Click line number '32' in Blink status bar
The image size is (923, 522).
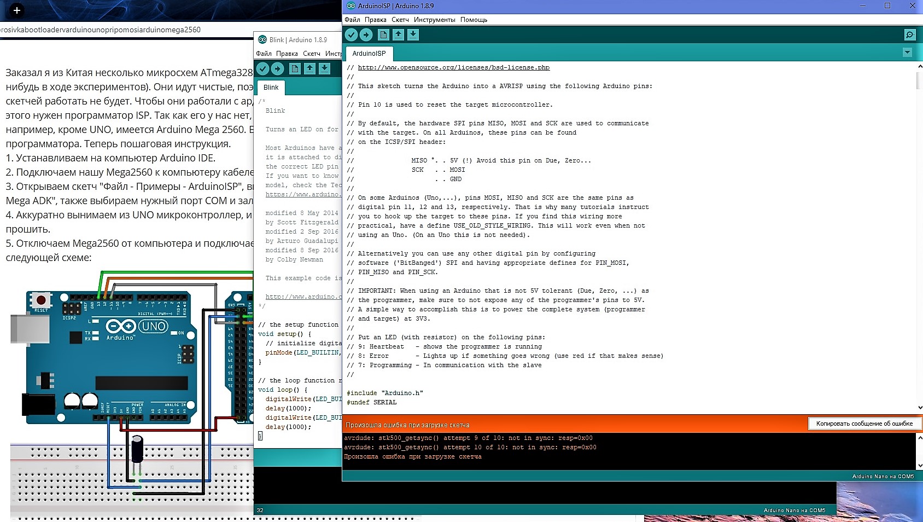point(260,511)
